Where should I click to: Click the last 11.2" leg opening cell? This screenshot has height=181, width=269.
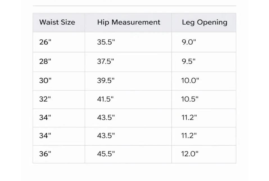pyautogui.click(x=204, y=136)
